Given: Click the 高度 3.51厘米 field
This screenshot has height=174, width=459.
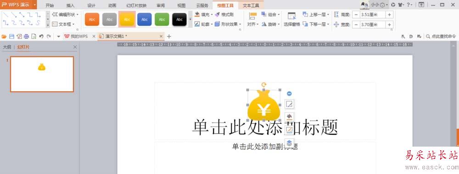Looking at the screenshot, I should click(x=373, y=15).
